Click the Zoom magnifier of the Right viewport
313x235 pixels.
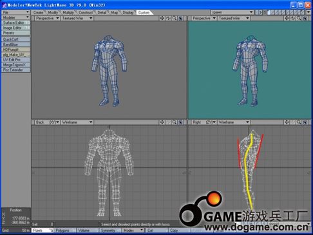299,122
